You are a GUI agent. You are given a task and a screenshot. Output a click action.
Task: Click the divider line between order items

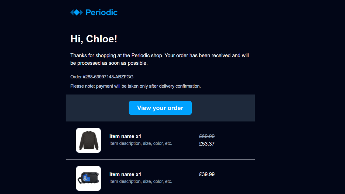160,159
